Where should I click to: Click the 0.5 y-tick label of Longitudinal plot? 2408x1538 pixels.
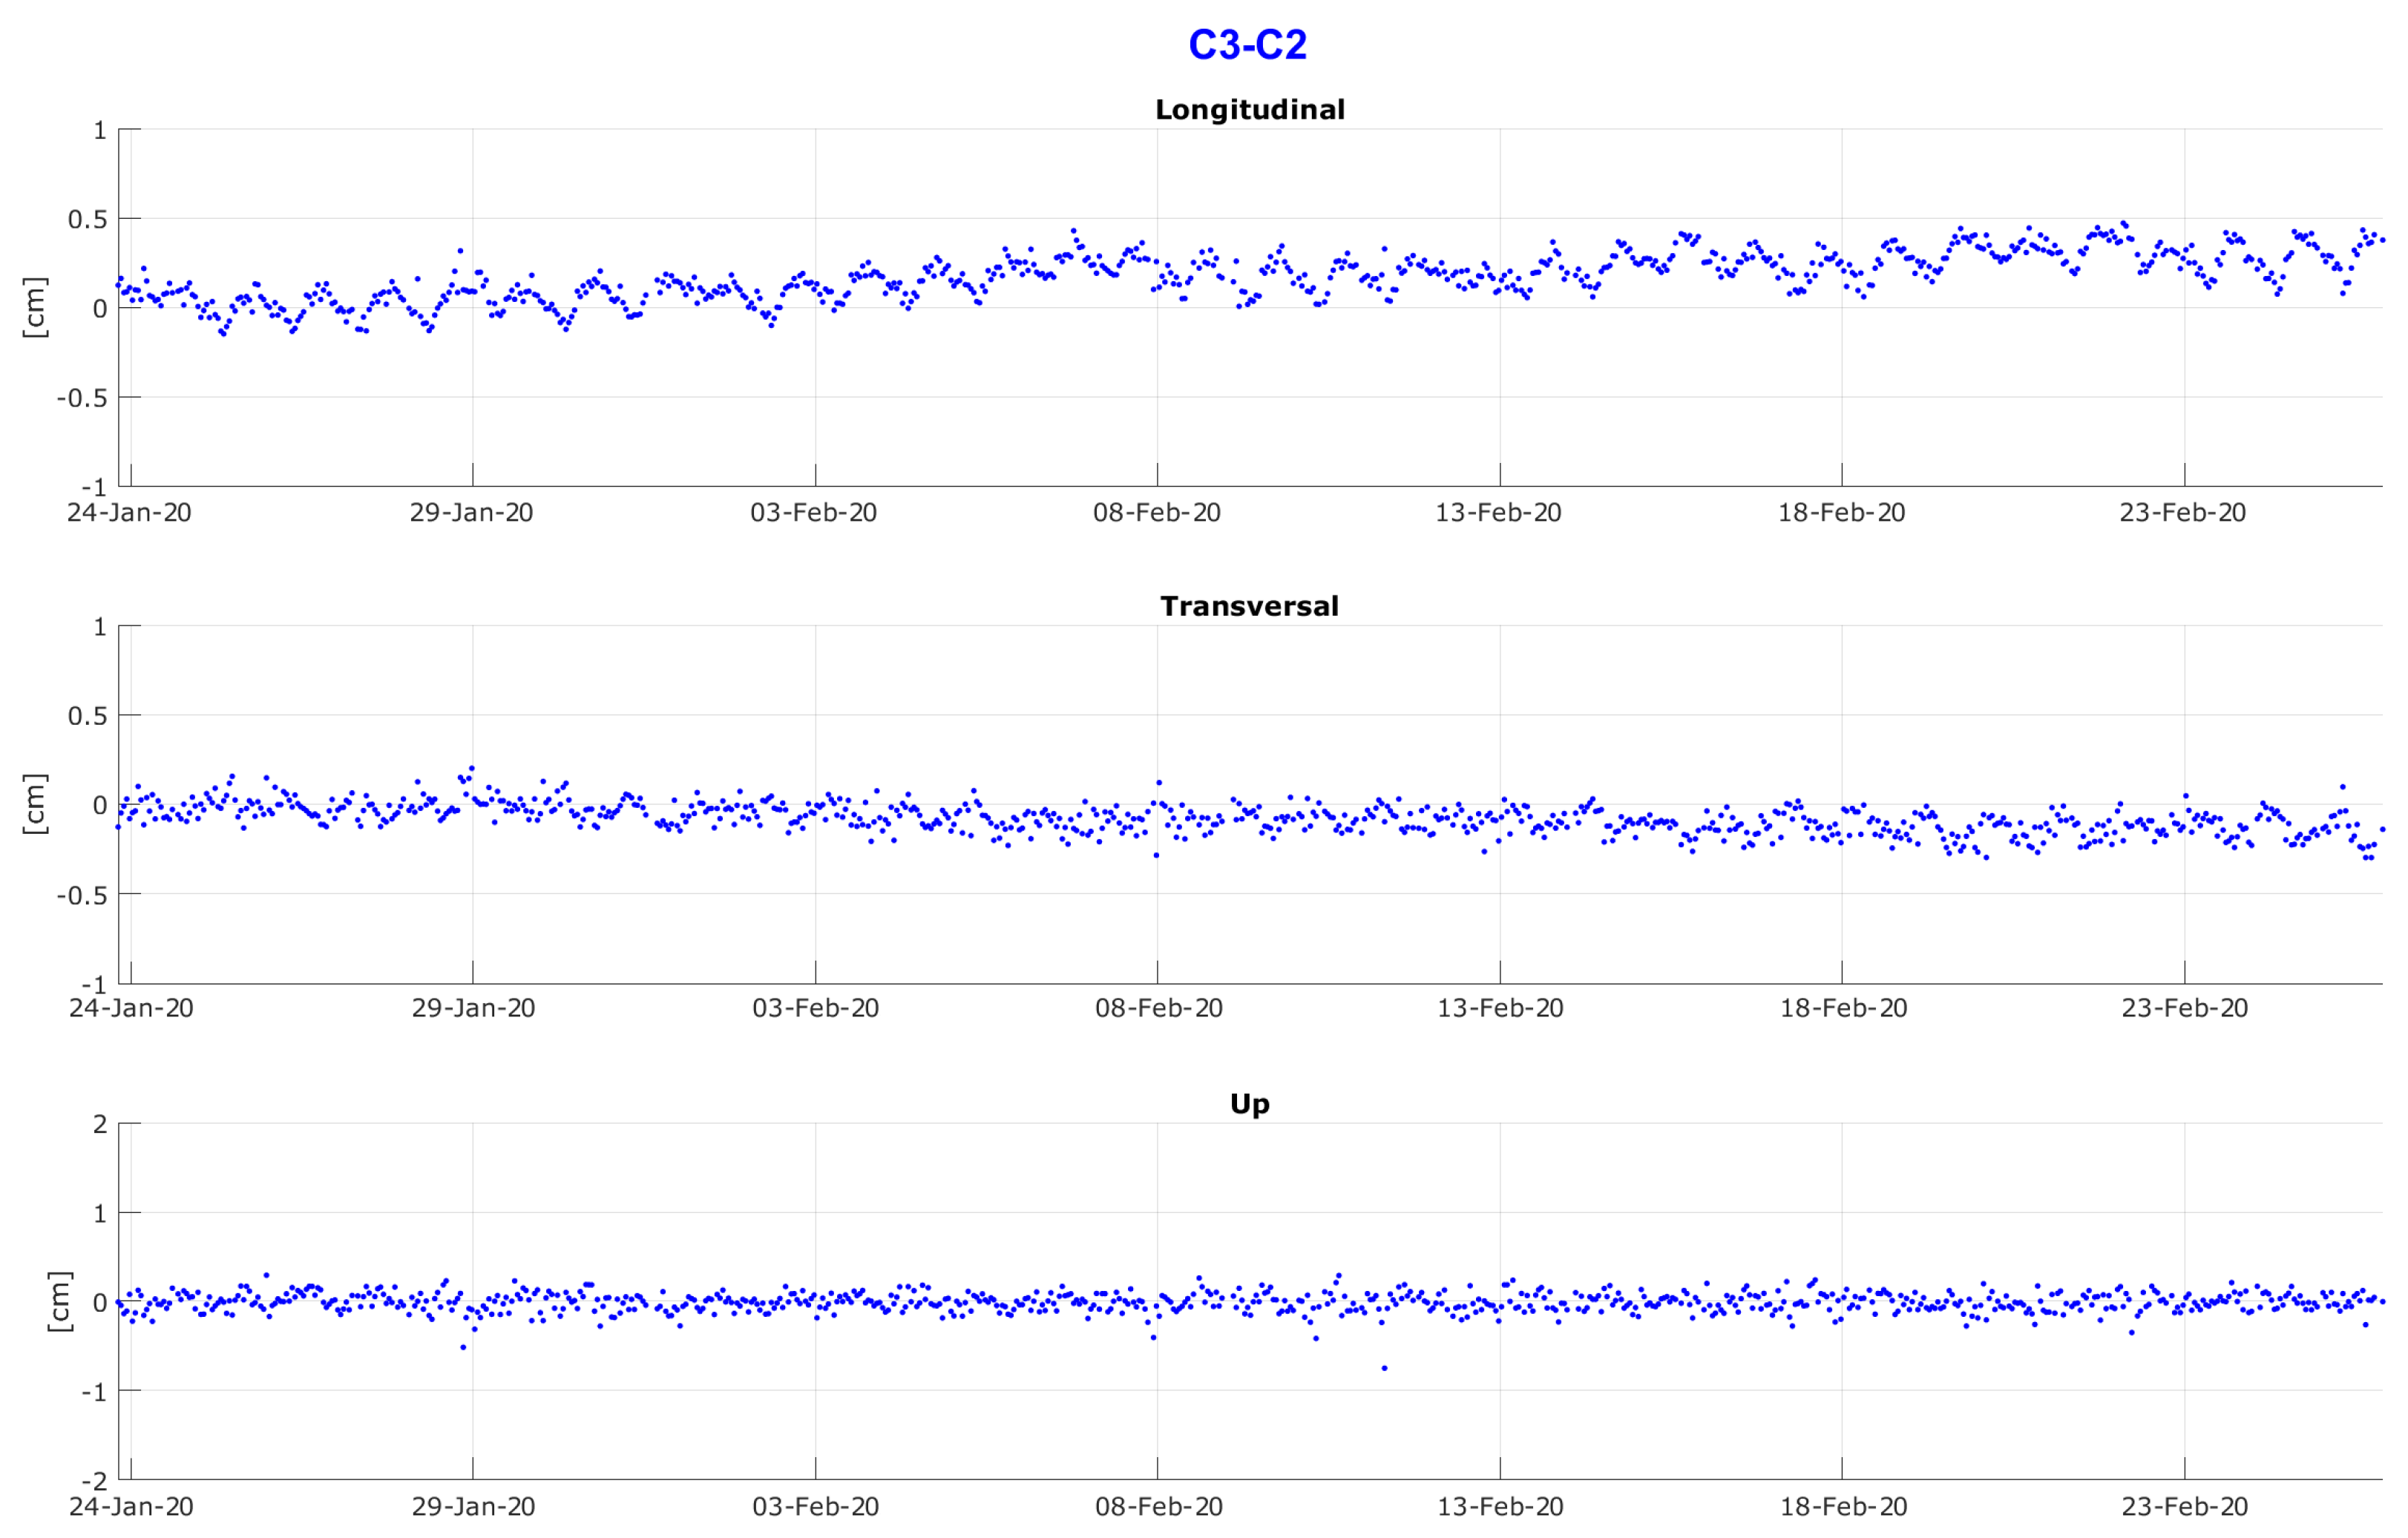(87, 219)
